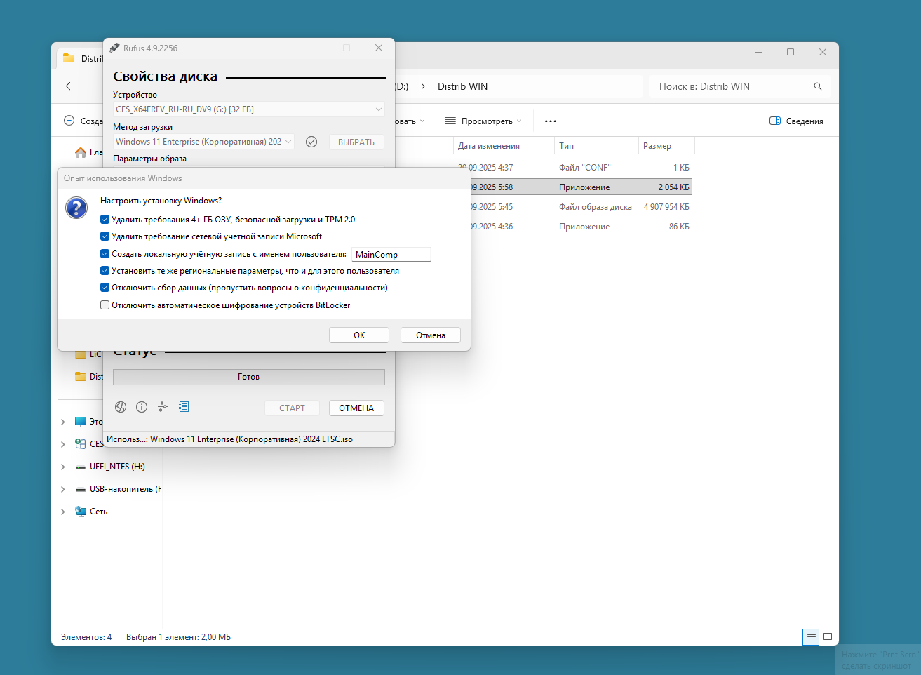Image resolution: width=921 pixels, height=675 pixels.
Task: Uncheck remove 4+ GB RAM and TPM requirement
Action: point(105,220)
